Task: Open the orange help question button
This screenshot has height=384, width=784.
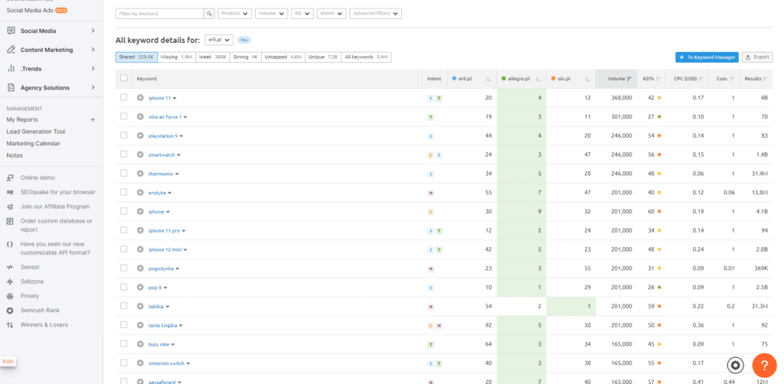Action: click(764, 366)
